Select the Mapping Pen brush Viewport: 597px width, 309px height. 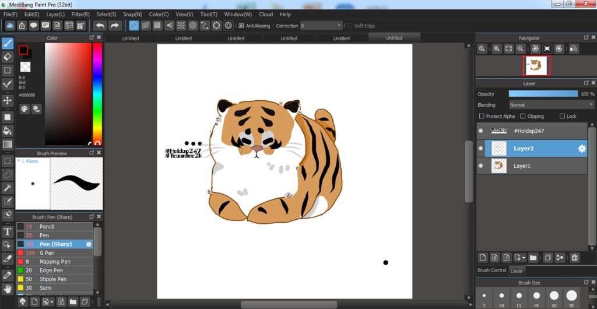(54, 261)
